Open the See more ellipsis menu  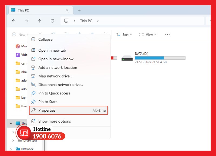click(167, 35)
